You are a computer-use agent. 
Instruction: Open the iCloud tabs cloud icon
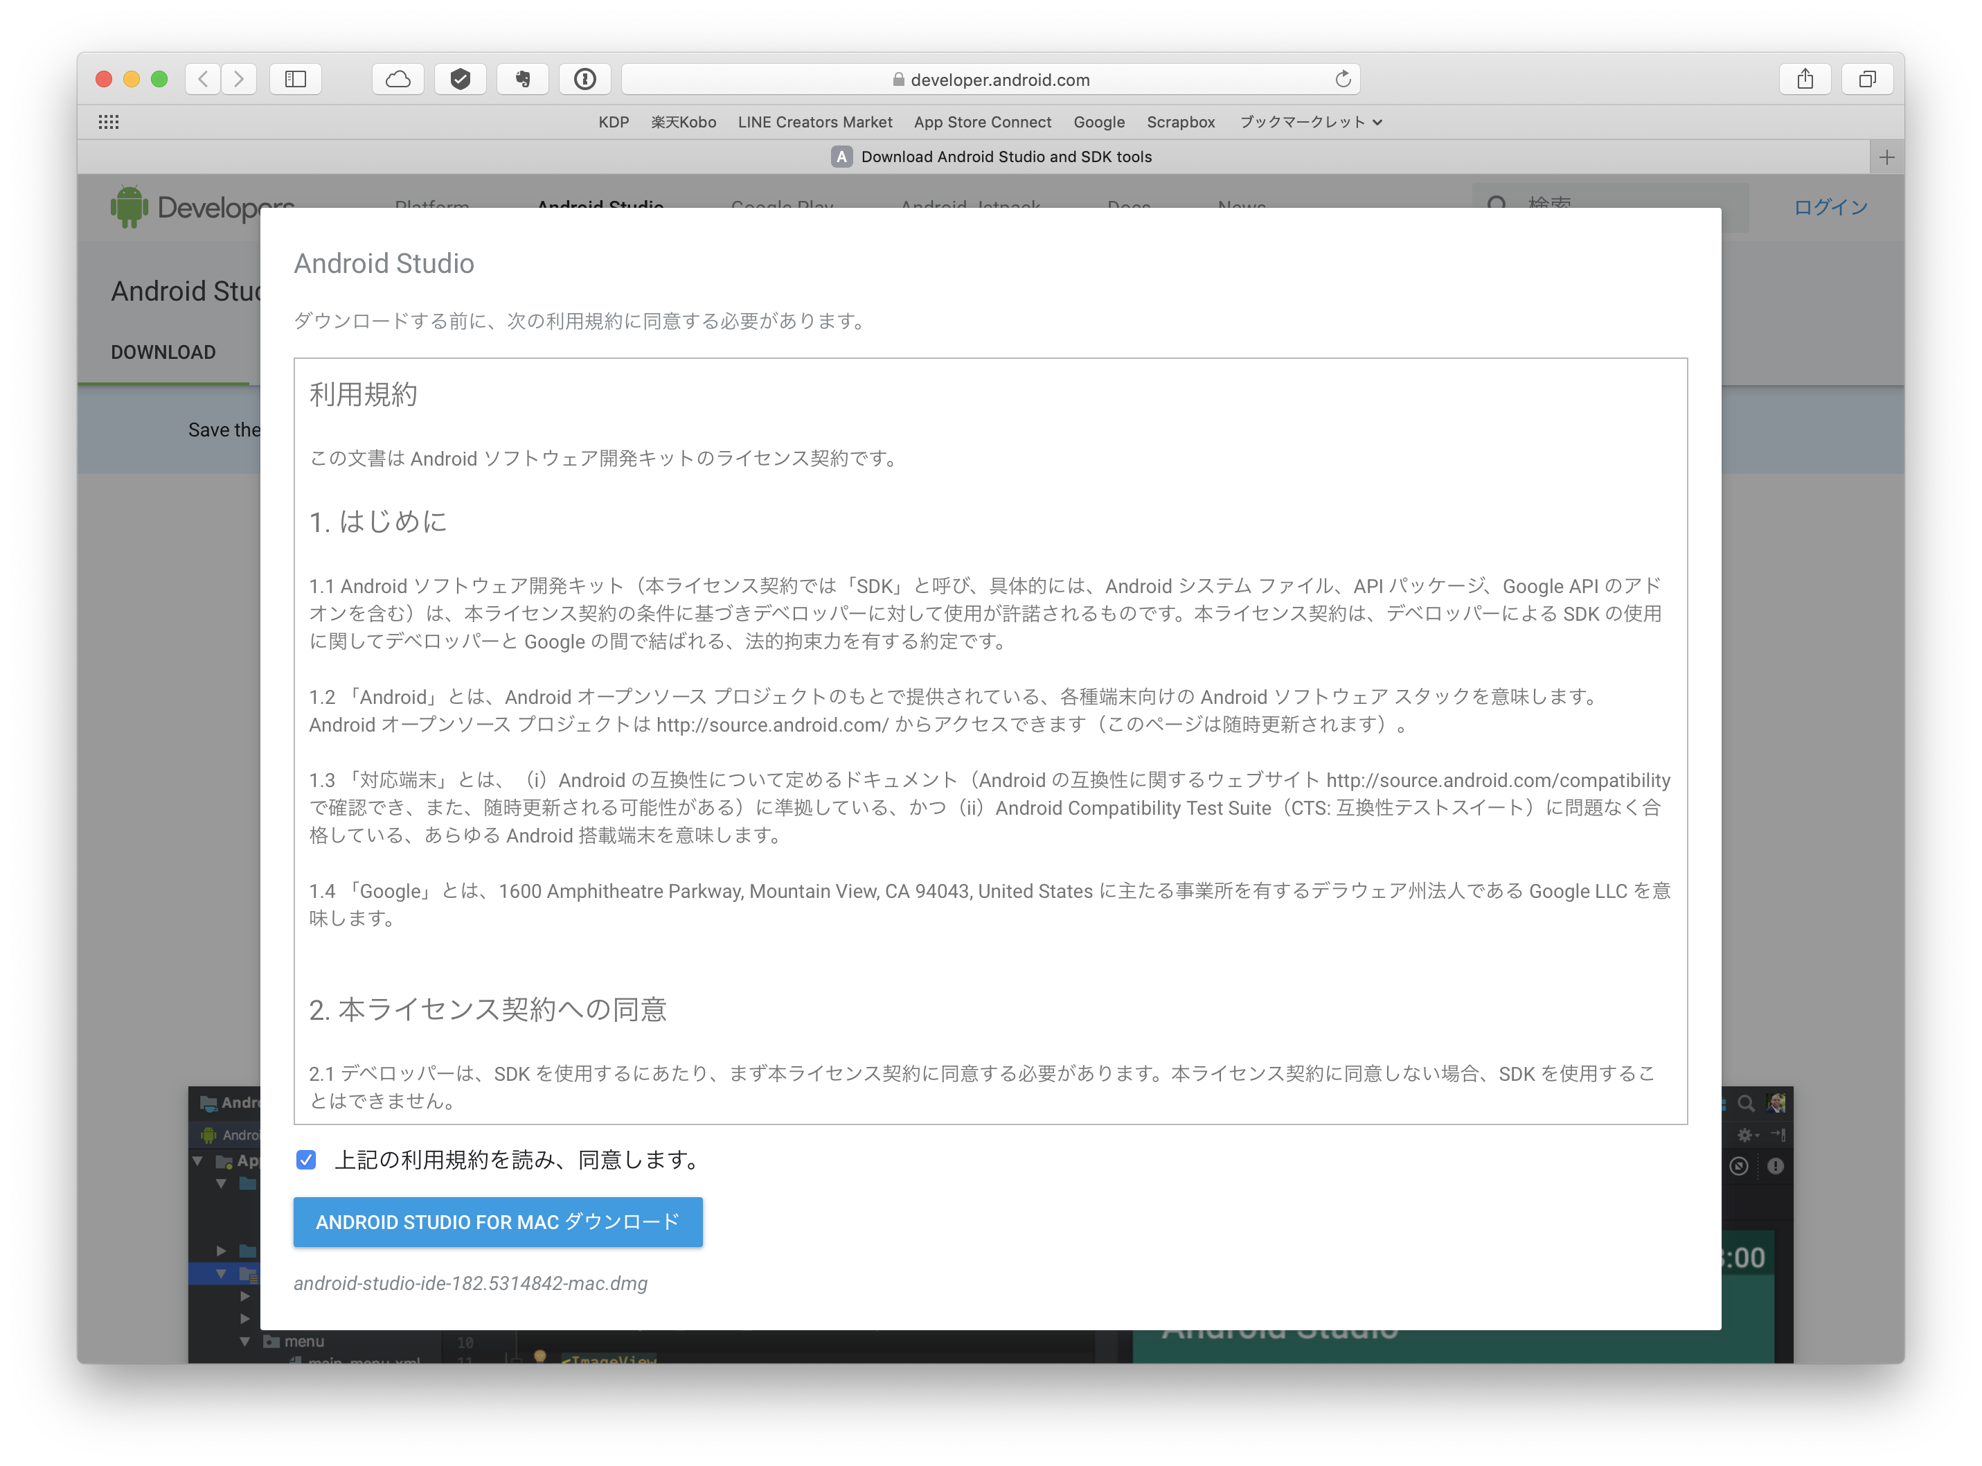pos(398,79)
